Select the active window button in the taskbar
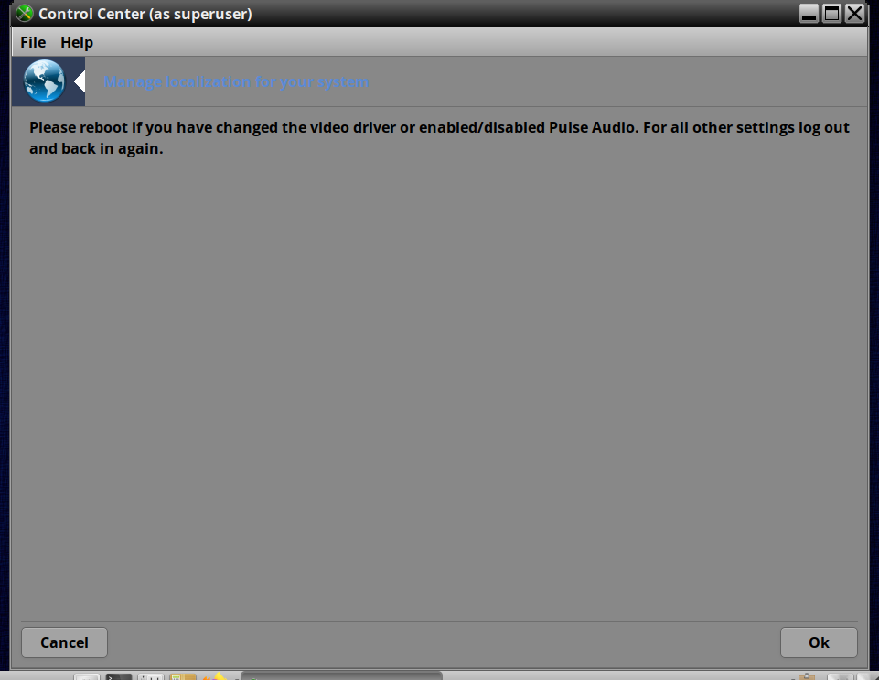 click(x=341, y=675)
